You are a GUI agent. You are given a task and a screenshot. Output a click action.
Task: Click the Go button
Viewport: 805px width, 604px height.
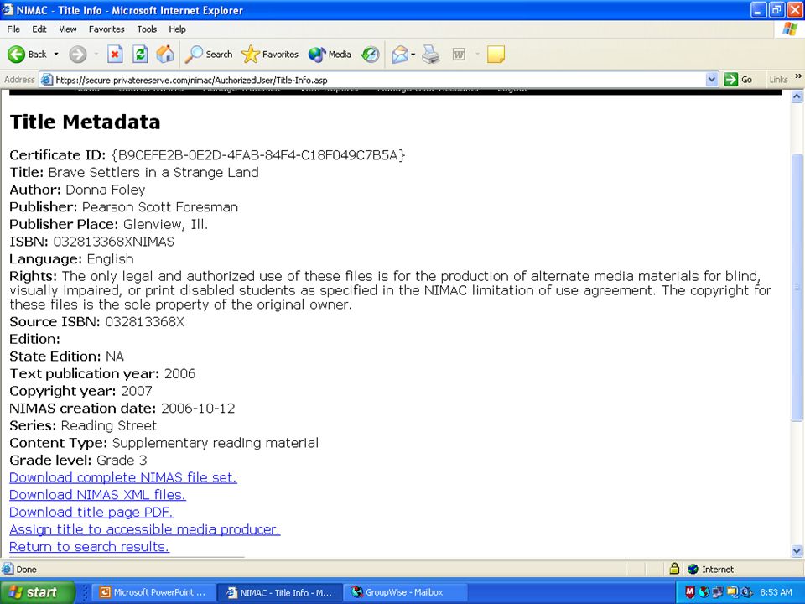pyautogui.click(x=738, y=80)
